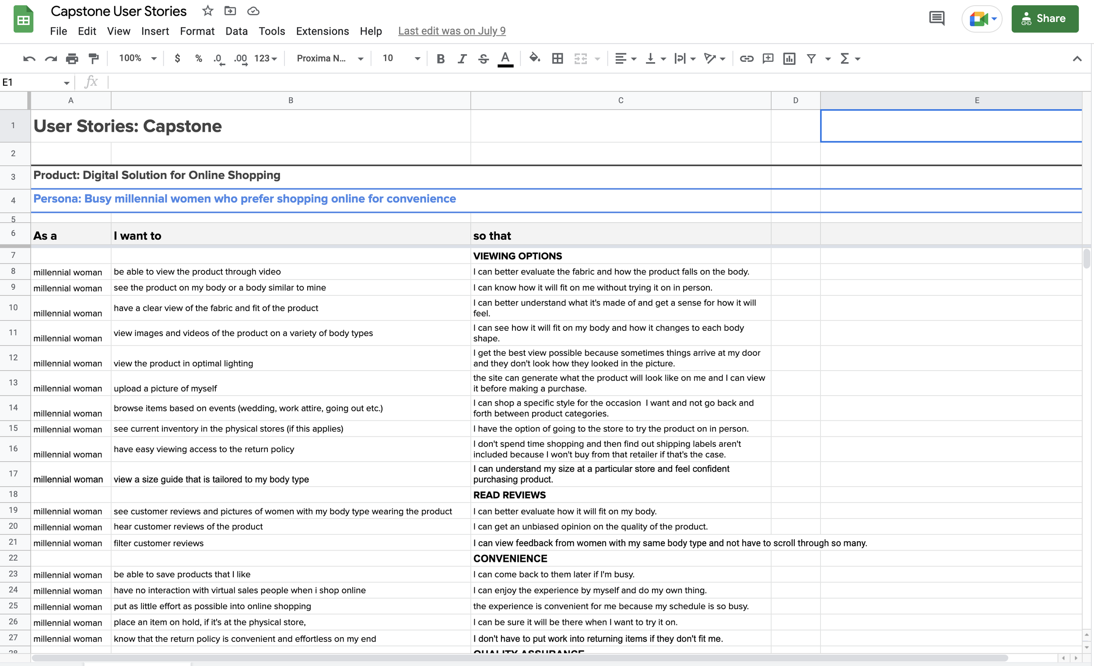
Task: Toggle strikethrough formatting
Action: [x=484, y=58]
